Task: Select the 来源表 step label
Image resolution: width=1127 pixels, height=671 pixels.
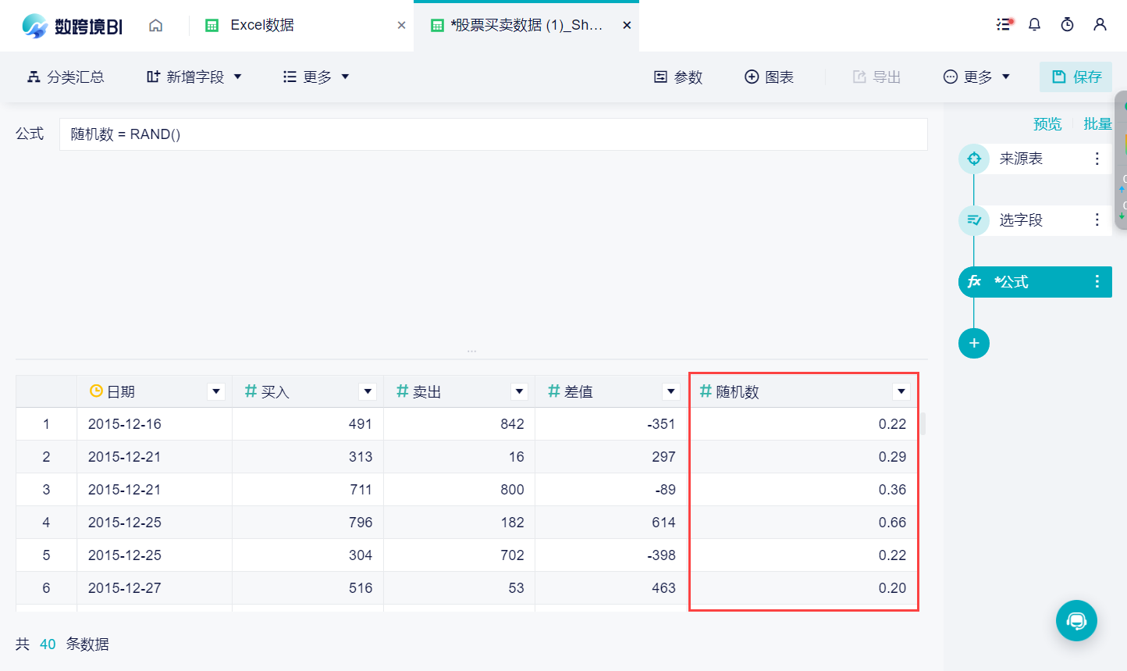Action: click(x=1021, y=159)
